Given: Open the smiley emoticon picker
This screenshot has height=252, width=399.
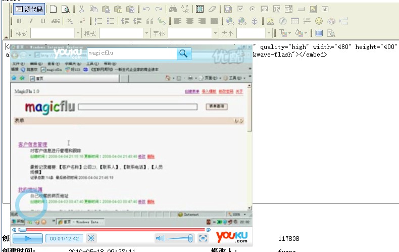Looking at the screenshot, I should [319, 21].
